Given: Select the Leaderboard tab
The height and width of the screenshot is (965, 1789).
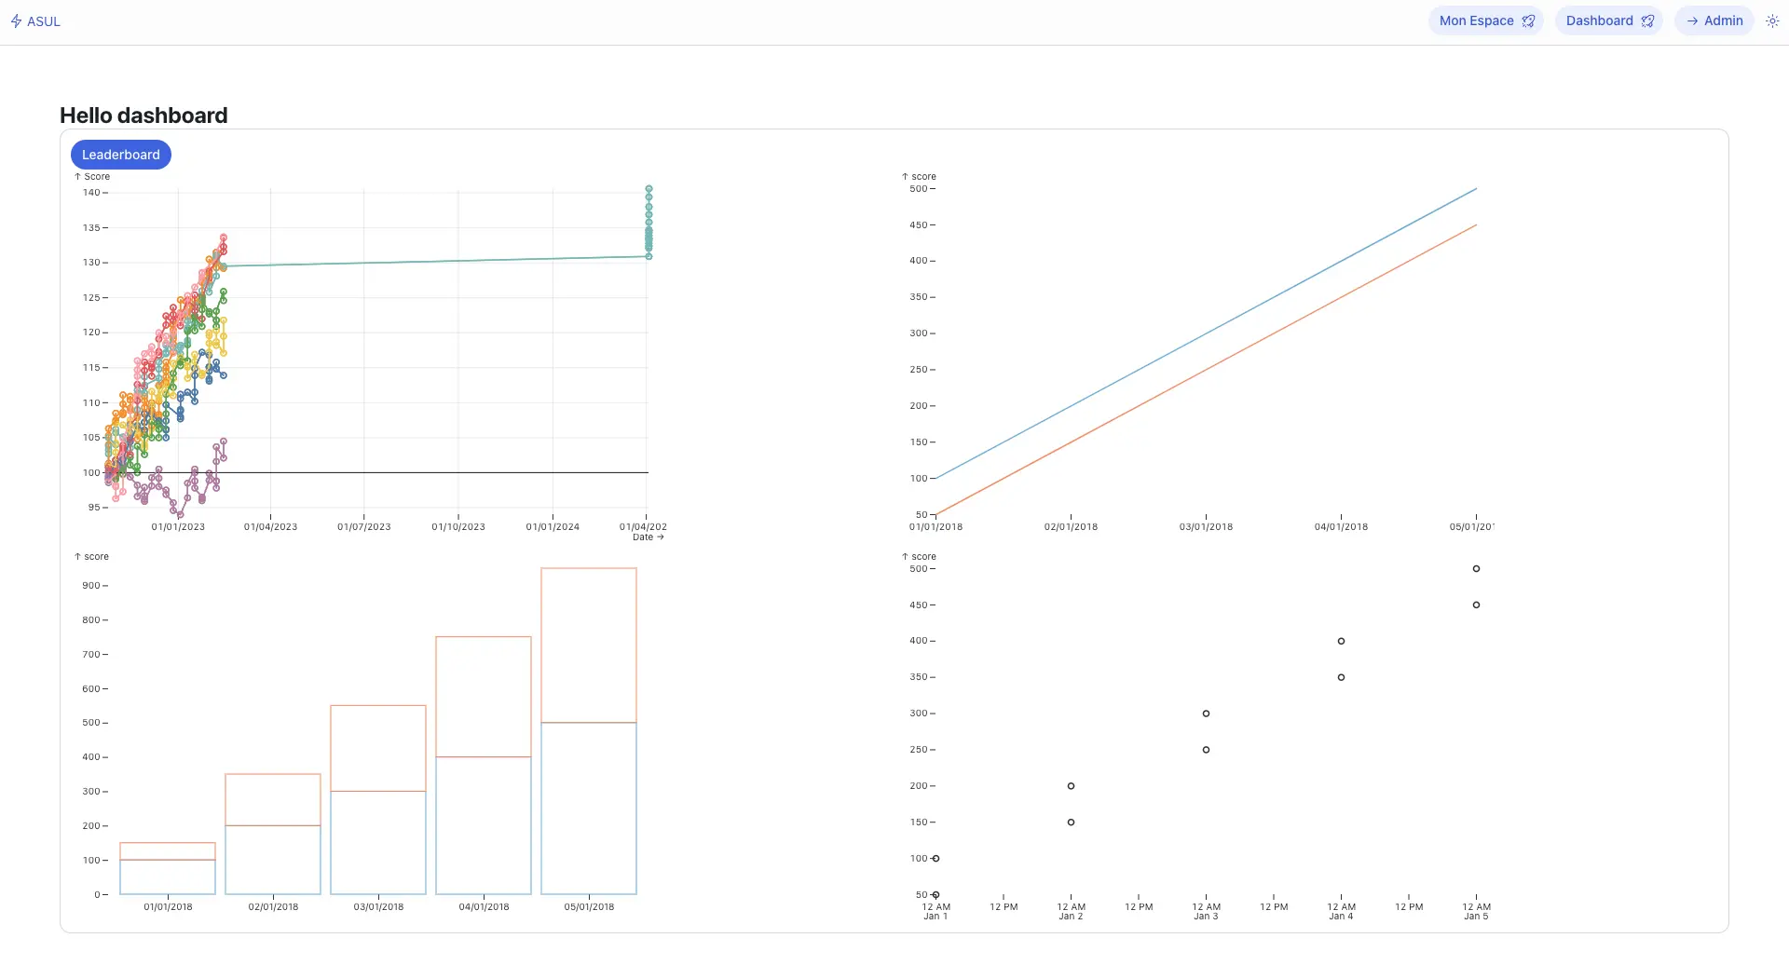Looking at the screenshot, I should pos(121,155).
